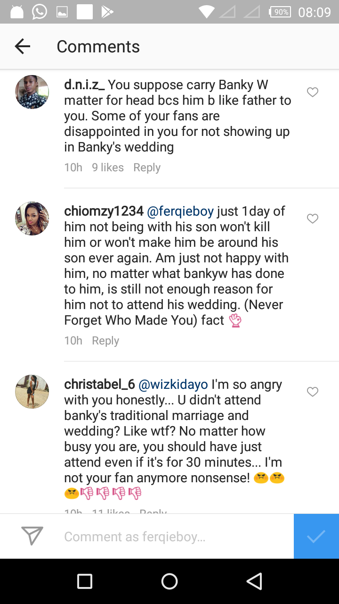339x604 pixels.
Task: Tap the back arrow in Comments header
Action: click(23, 46)
